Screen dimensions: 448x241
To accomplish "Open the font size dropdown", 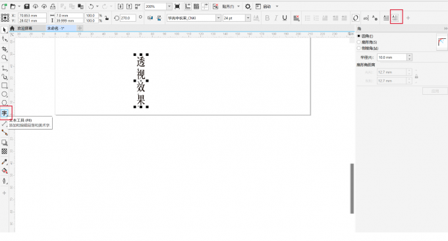I will pos(248,18).
